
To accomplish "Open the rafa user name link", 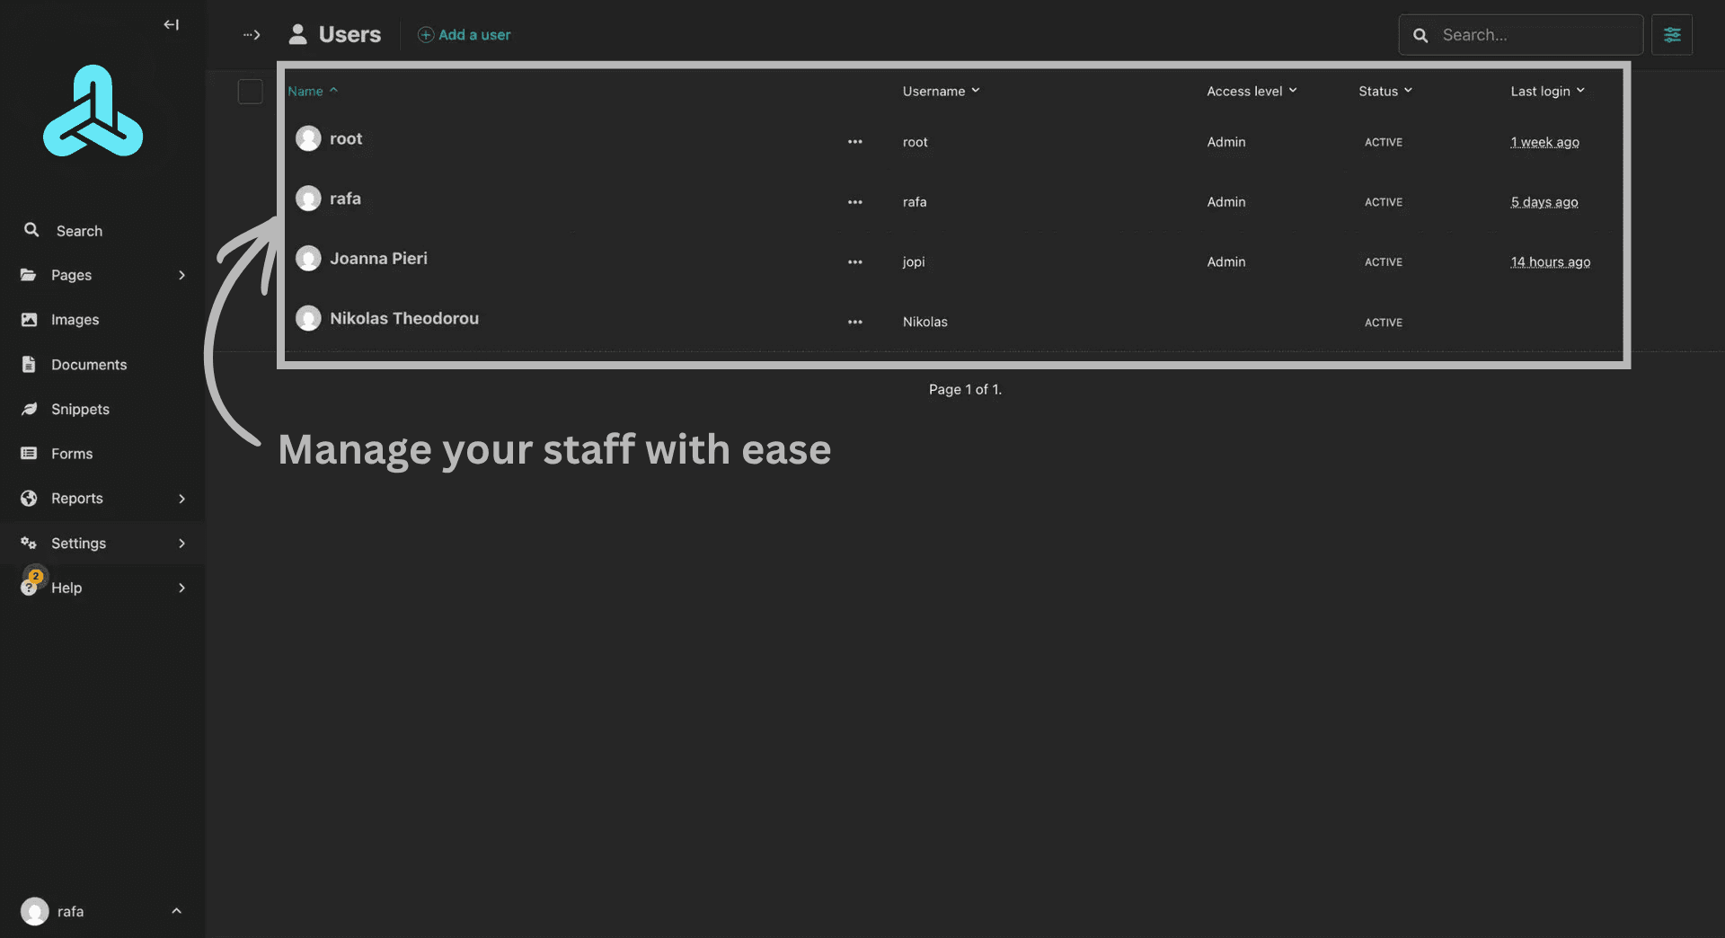I will [345, 199].
